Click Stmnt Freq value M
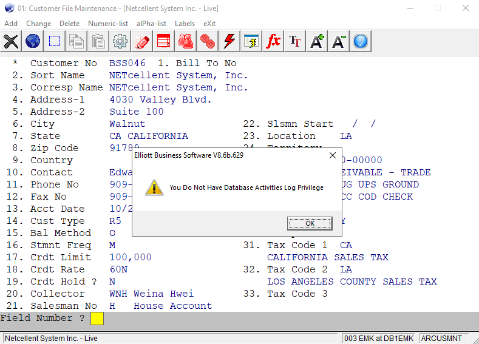The width and height of the screenshot is (479, 344). click(112, 245)
